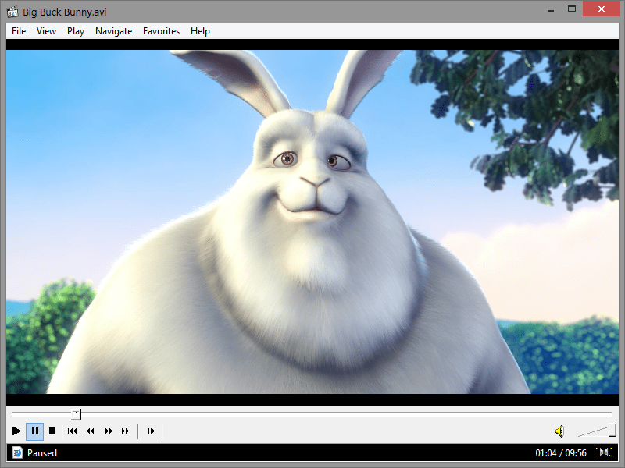
Task: Open the View menu
Action: tap(46, 31)
